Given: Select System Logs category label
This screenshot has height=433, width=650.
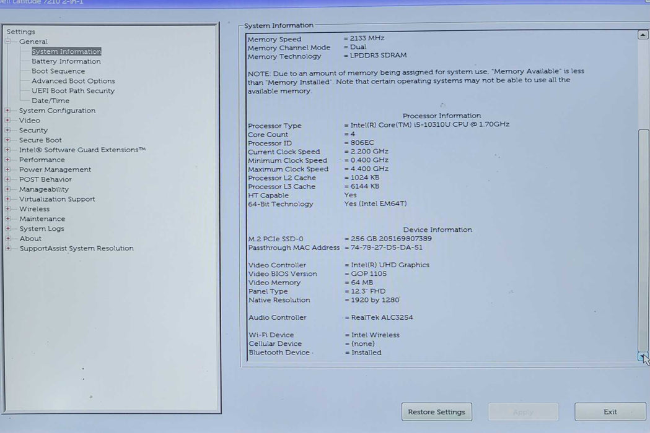Looking at the screenshot, I should pyautogui.click(x=42, y=228).
